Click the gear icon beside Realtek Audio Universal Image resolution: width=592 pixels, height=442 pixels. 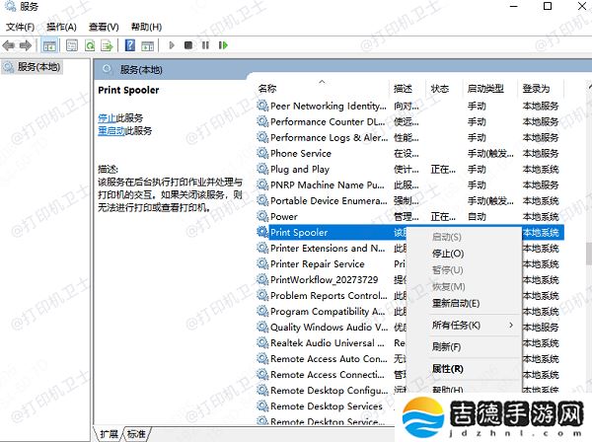point(262,342)
